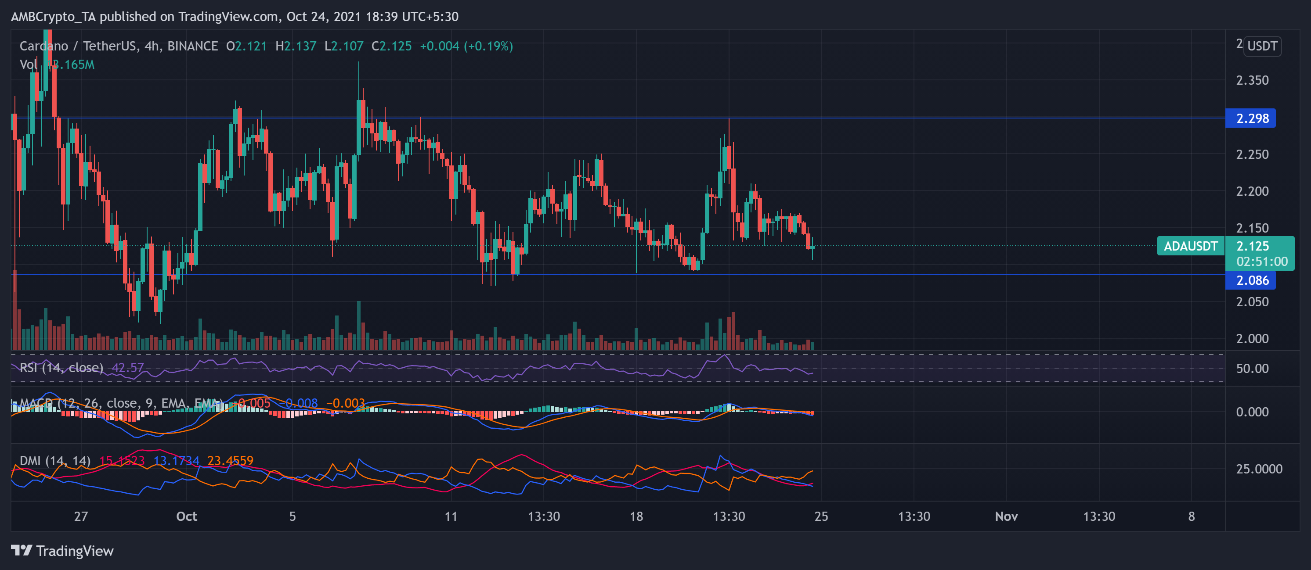
Task: Click the ADAUSDT last price label
Action: (1192, 246)
